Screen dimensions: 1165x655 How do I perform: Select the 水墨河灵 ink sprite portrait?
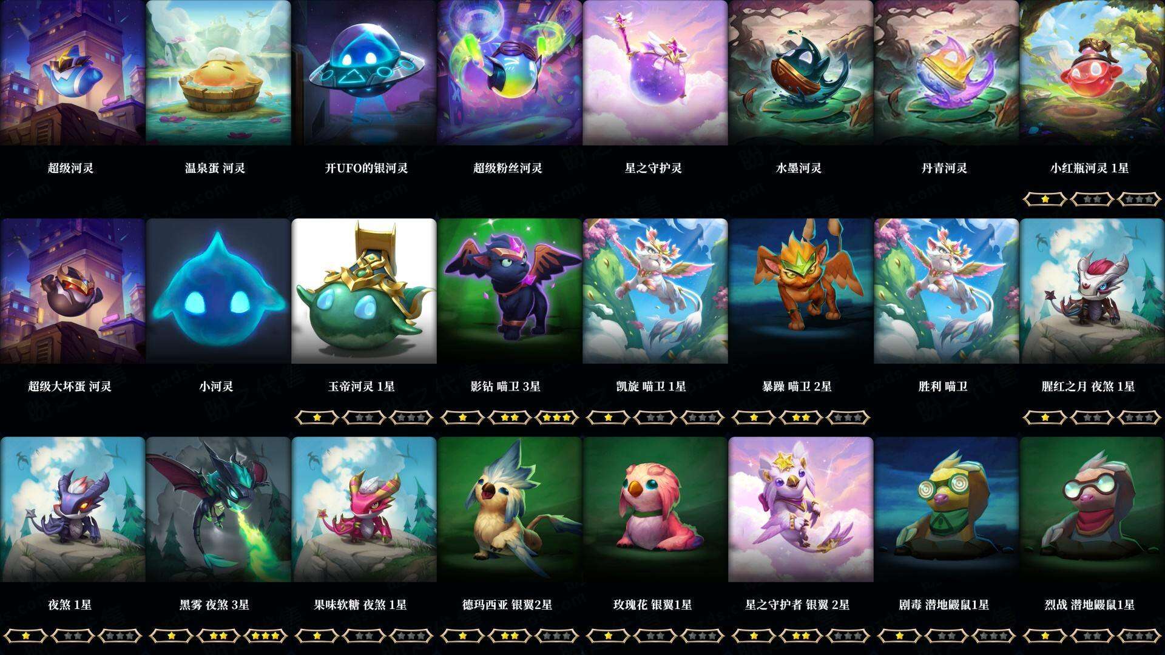click(x=801, y=73)
